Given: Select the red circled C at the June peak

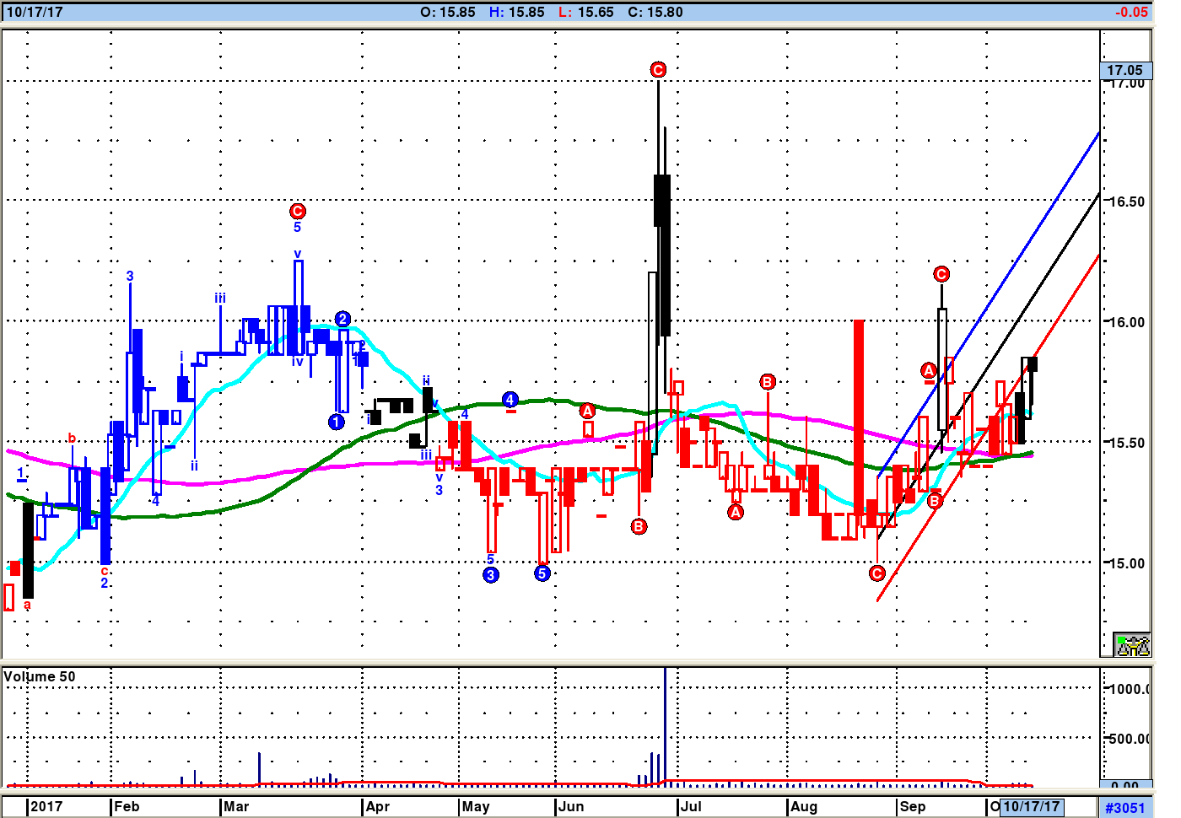Looking at the screenshot, I should [658, 70].
